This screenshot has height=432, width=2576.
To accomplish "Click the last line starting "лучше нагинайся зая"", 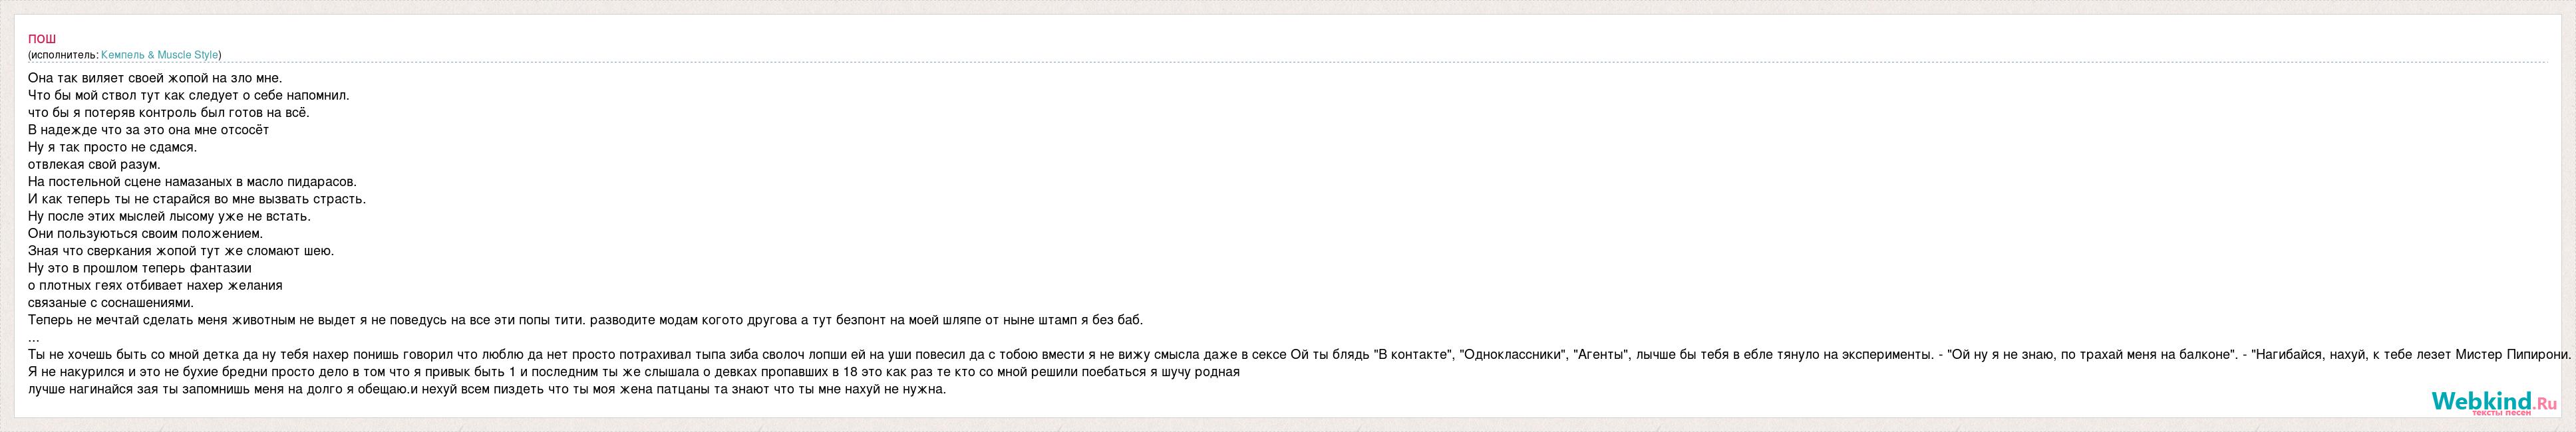I will [487, 389].
